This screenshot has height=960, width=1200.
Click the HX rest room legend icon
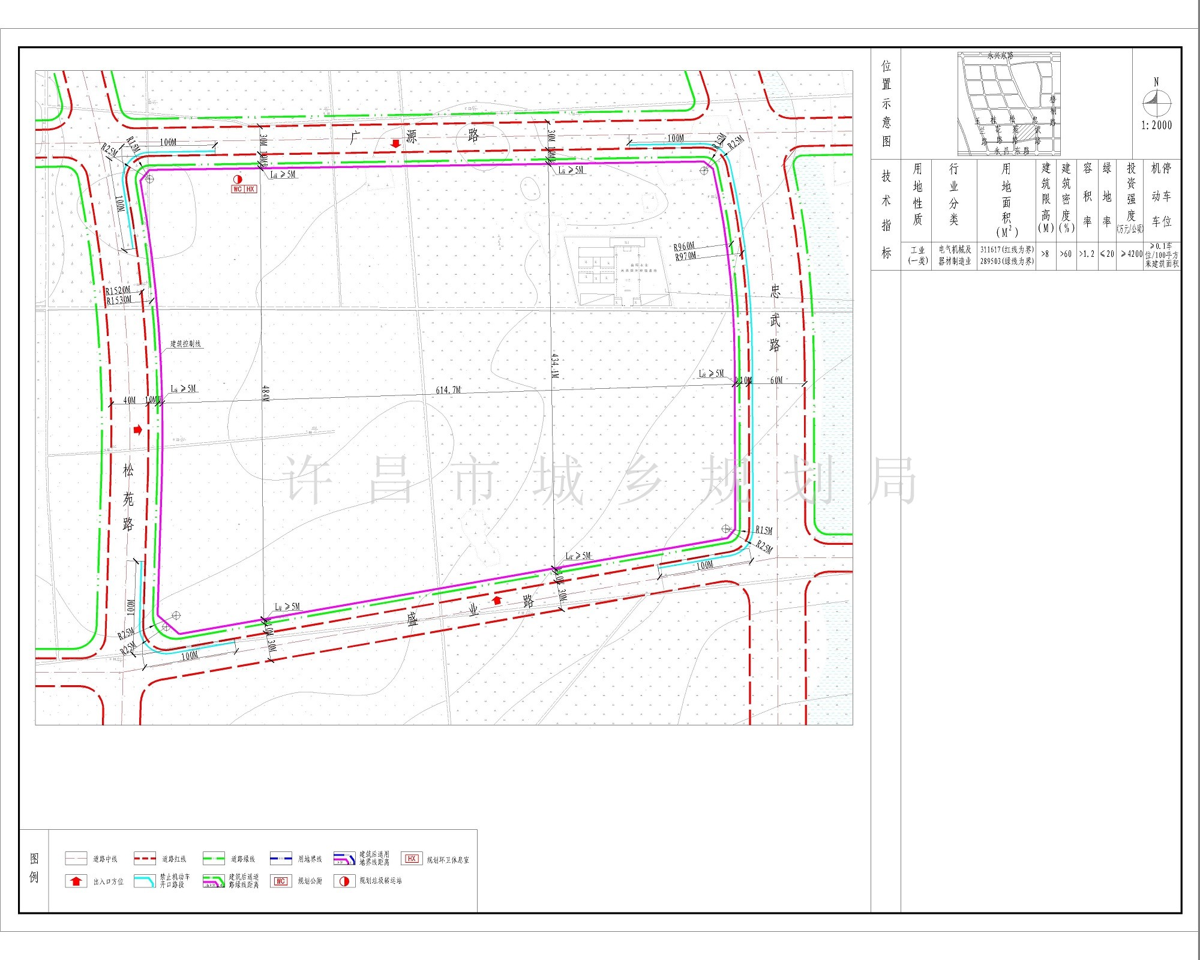coord(412,859)
